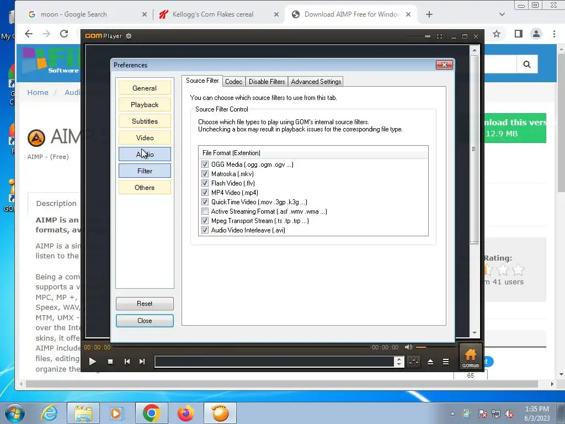Toggle Mpeg Transport Stream checkbox

[205, 221]
